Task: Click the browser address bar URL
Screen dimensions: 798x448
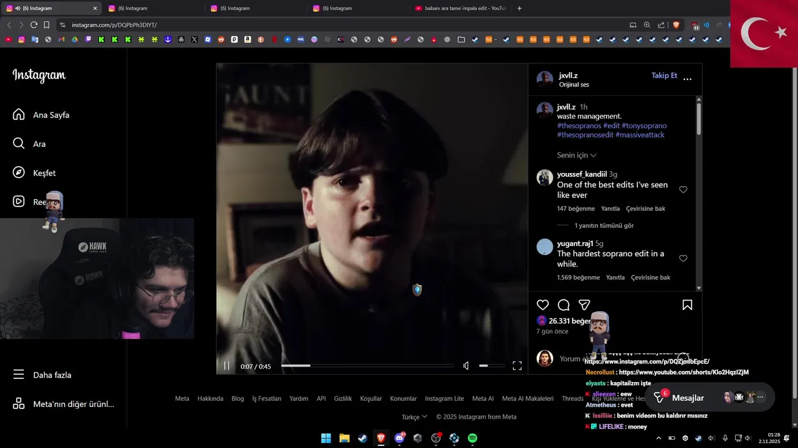Action: pyautogui.click(x=114, y=25)
